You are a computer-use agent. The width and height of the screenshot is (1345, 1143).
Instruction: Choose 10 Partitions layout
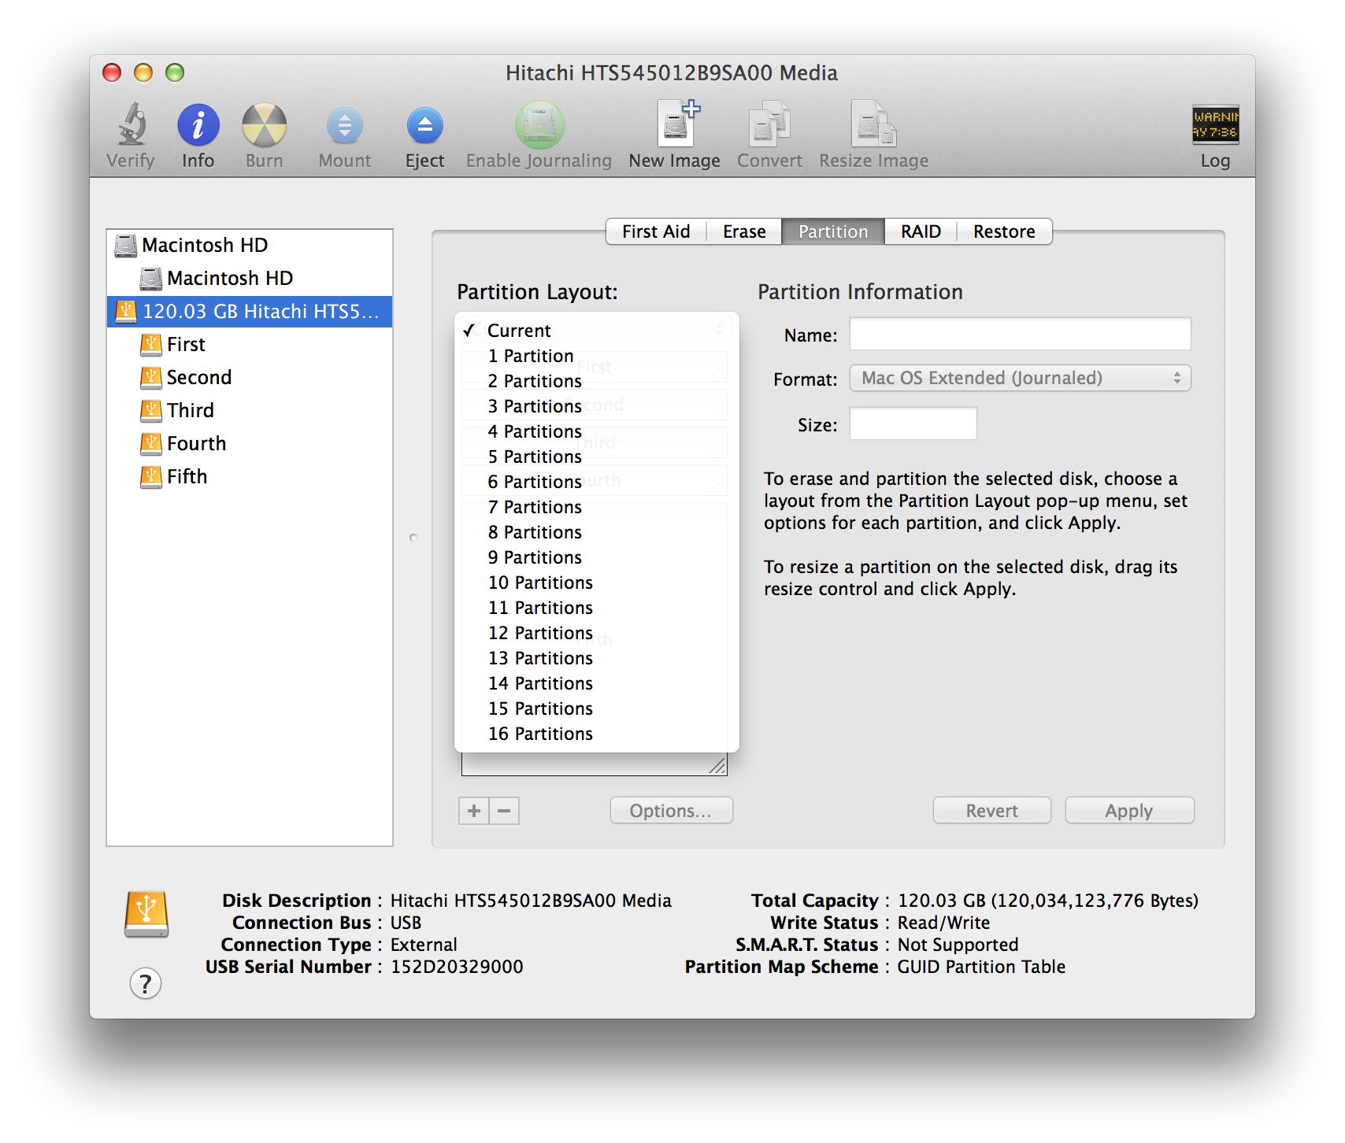coord(596,583)
